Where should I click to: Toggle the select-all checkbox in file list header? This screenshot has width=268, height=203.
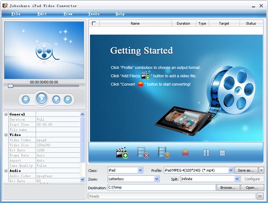(x=94, y=23)
